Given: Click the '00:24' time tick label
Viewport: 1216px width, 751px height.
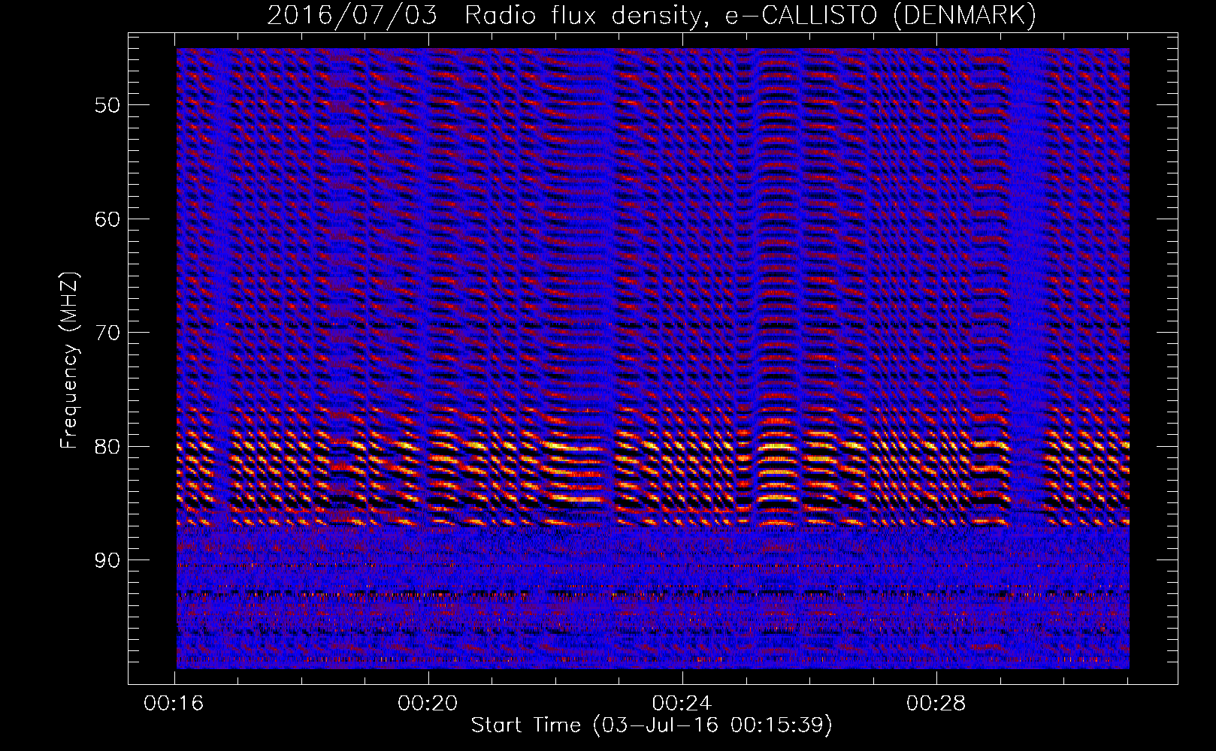Looking at the screenshot, I should point(682,704).
